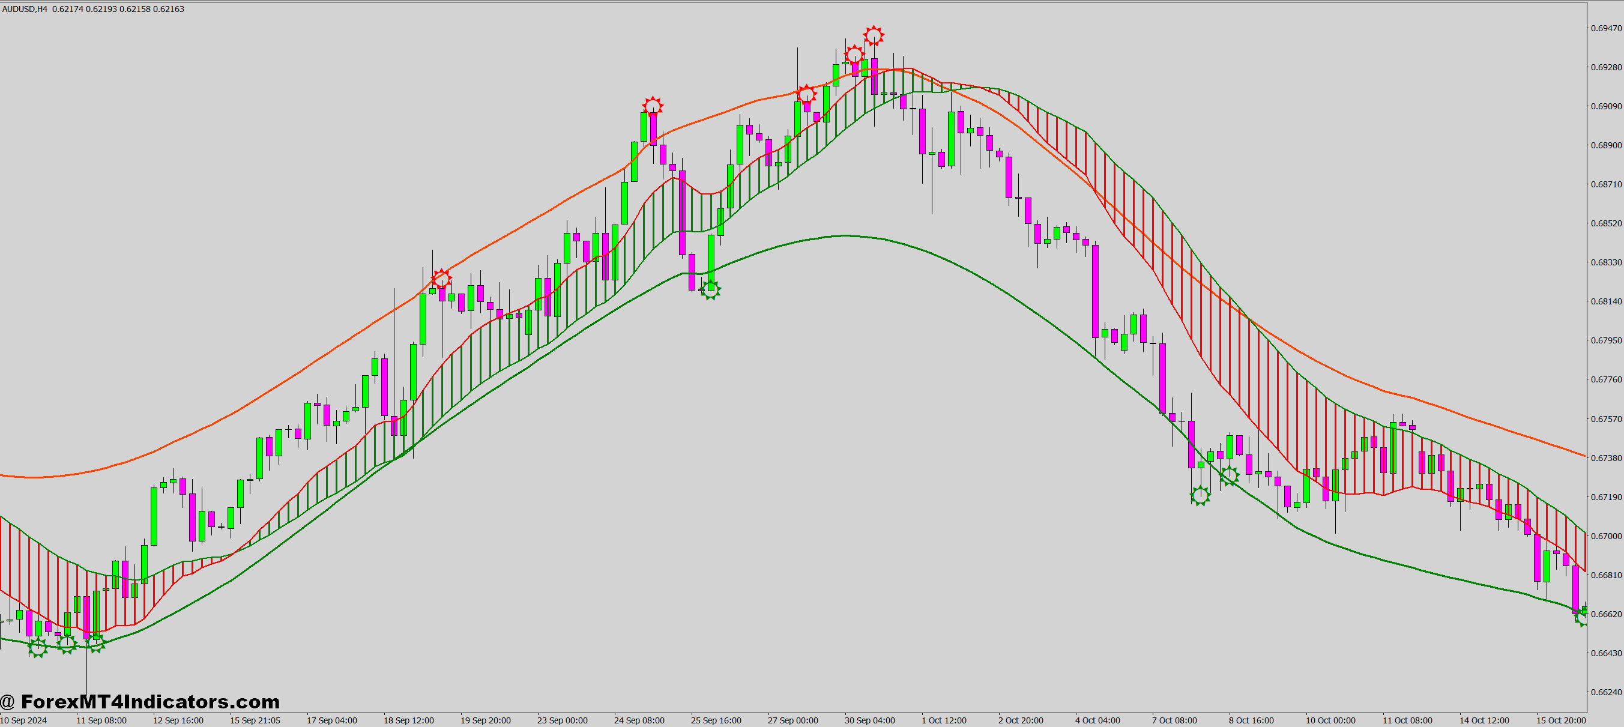Click the leftmost green buy marker near 11 Sep
The height and width of the screenshot is (727, 1624).
38,647
